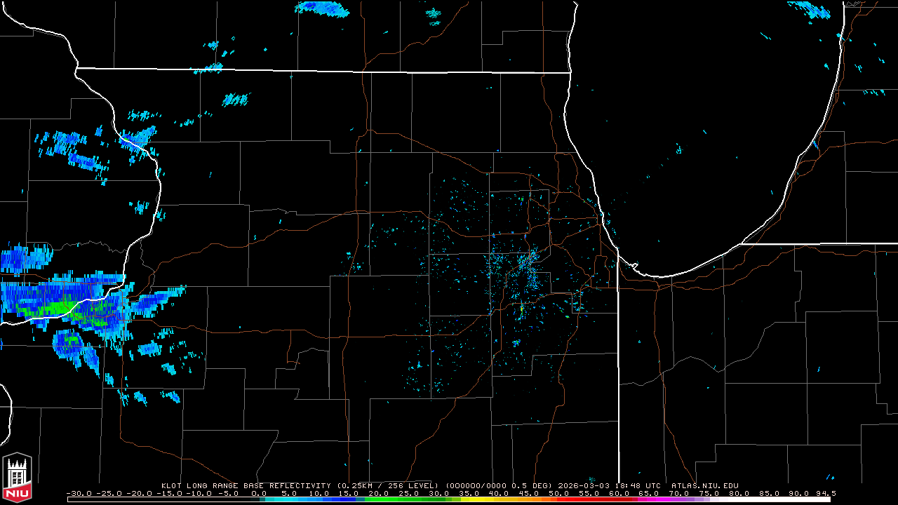Screen dimensions: 898x505
Task: Click the '25.0' dBZ scale label
Action: click(x=409, y=493)
